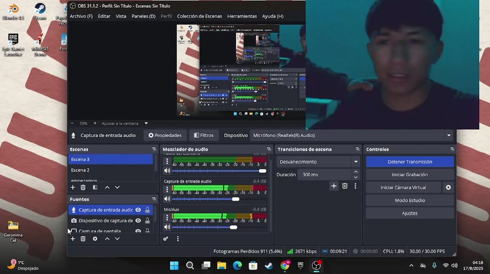The image size is (490, 274).
Task: Move scene up in Escenas toolbar
Action: (107, 187)
